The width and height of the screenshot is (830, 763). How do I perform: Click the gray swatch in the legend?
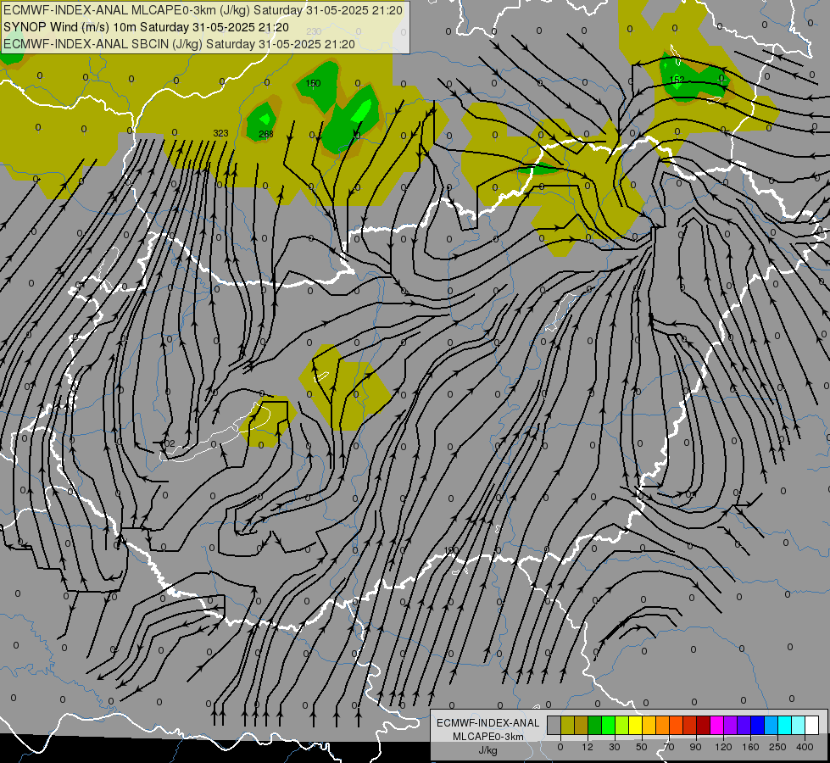tap(554, 725)
